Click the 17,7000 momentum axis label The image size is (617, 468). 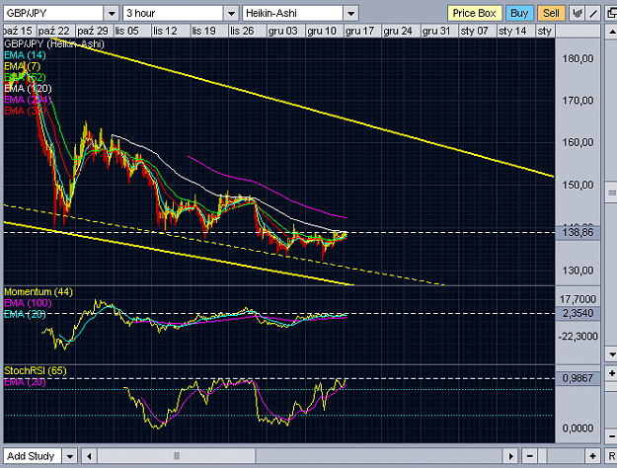[578, 299]
